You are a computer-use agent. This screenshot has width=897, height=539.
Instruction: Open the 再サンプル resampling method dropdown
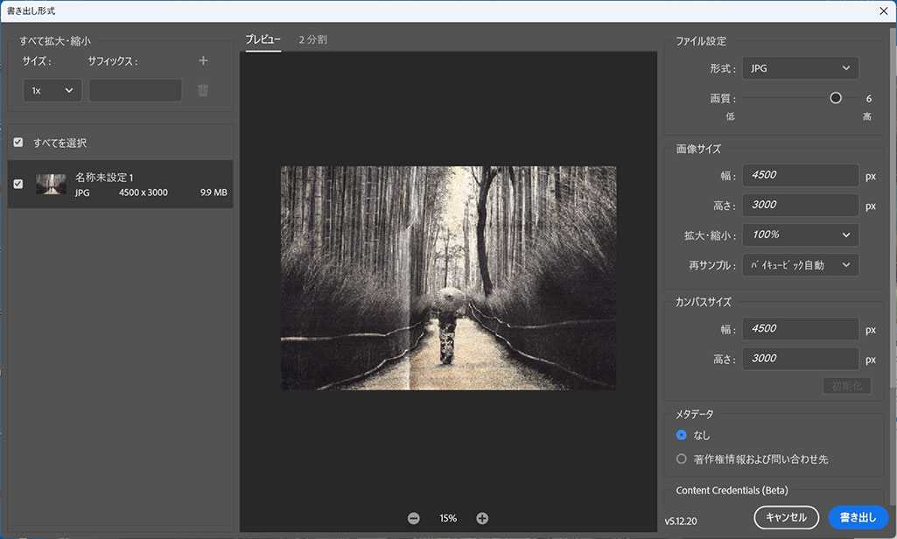point(801,265)
